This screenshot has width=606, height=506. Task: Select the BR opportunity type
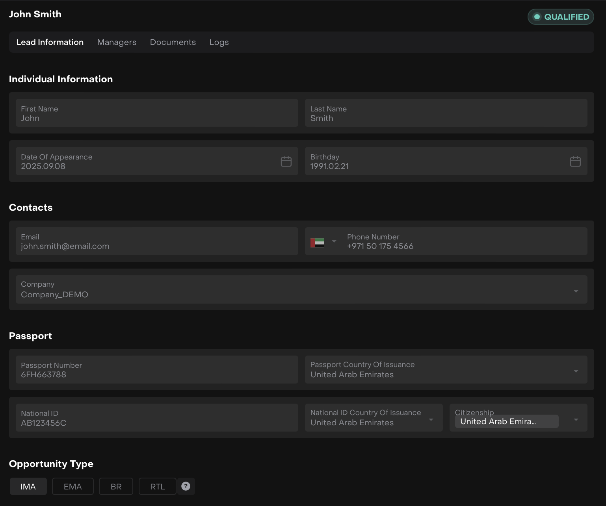116,487
